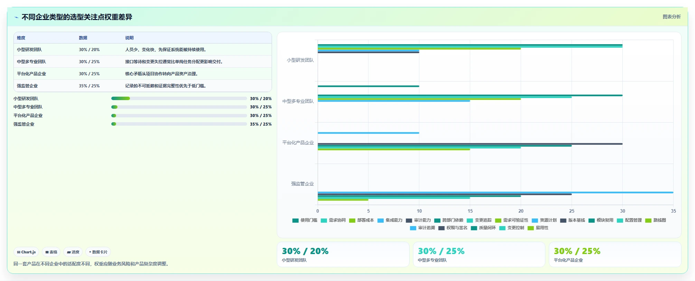Click the 强监管企业 y-axis label in the chart
Image resolution: width=695 pixels, height=281 pixels.
click(x=302, y=184)
